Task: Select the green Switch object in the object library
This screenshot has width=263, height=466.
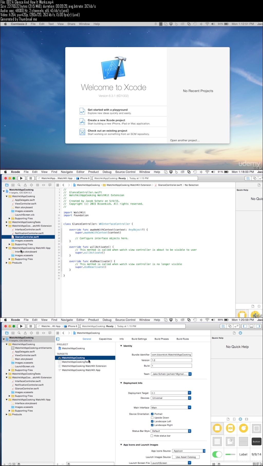Action: click(x=217, y=454)
